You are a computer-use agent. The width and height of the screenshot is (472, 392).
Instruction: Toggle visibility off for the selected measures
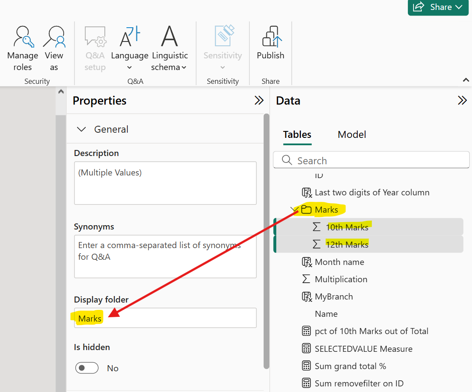click(x=87, y=368)
